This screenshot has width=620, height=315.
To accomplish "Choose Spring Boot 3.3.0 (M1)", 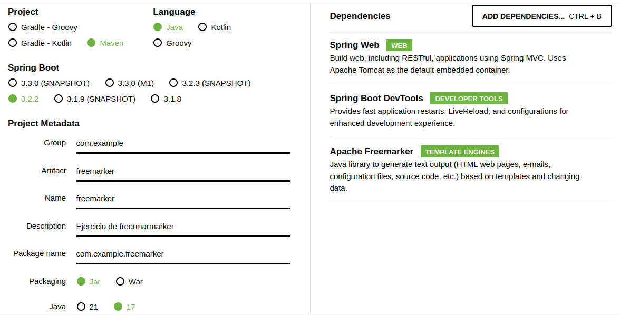I will [x=130, y=83].
